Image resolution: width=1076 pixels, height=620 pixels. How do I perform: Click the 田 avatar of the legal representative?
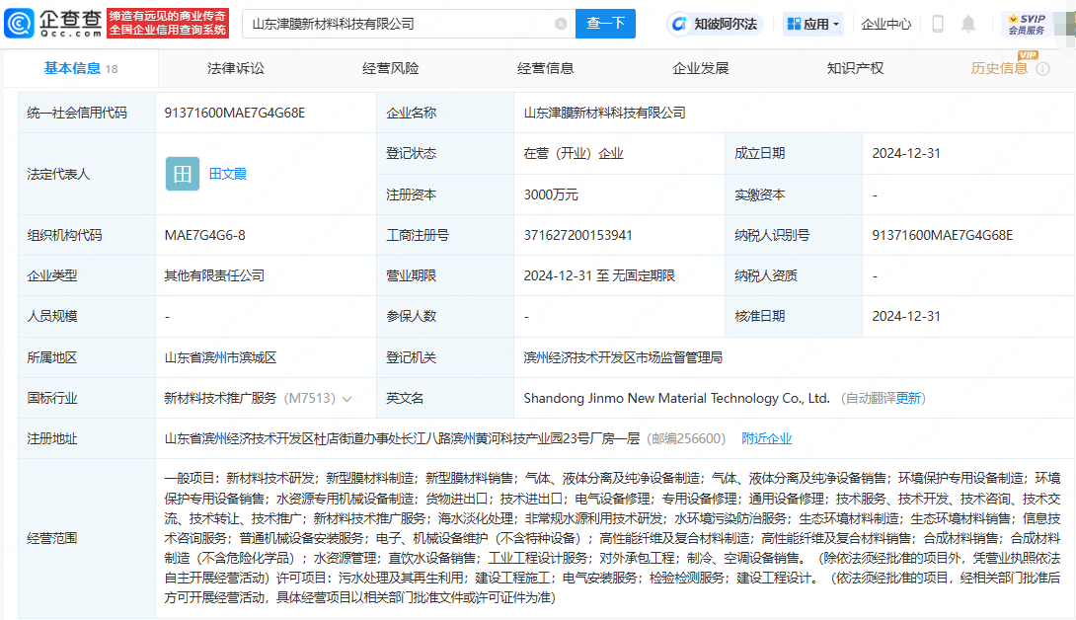click(183, 174)
